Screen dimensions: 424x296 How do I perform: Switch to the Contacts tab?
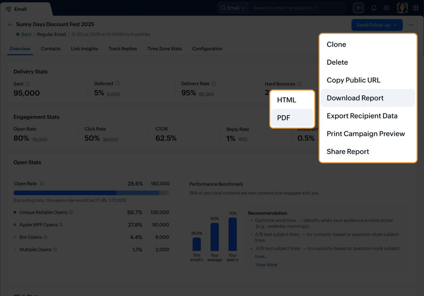pyautogui.click(x=51, y=49)
